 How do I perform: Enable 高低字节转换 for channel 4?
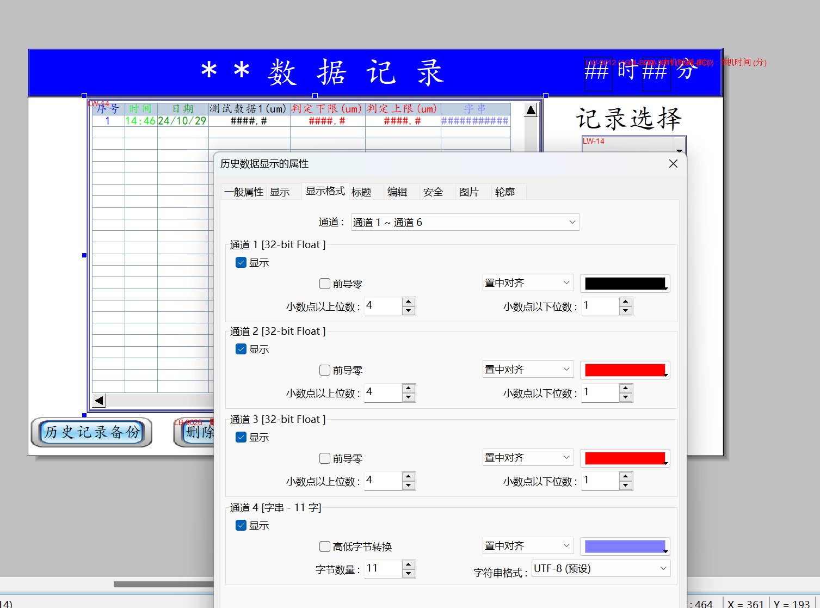point(325,546)
